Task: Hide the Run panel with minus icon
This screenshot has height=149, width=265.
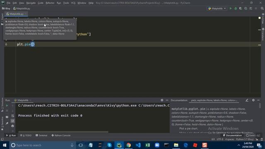Action: [167, 100]
